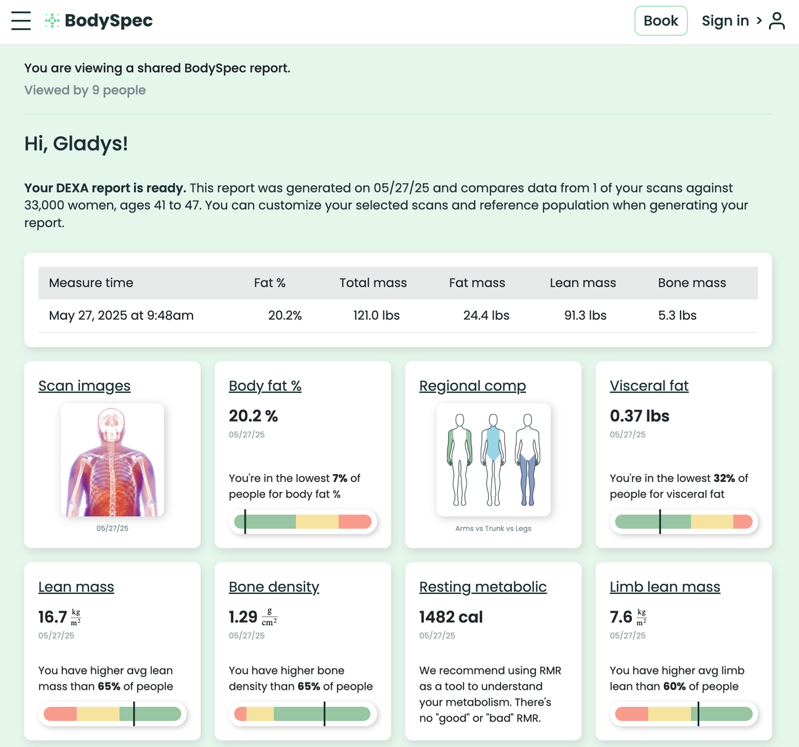
Task: Open the Scan images section link
Action: tap(85, 386)
